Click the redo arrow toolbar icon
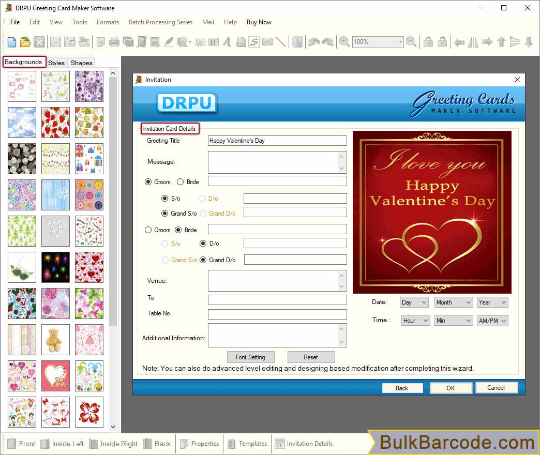The width and height of the screenshot is (540, 455). [328, 42]
